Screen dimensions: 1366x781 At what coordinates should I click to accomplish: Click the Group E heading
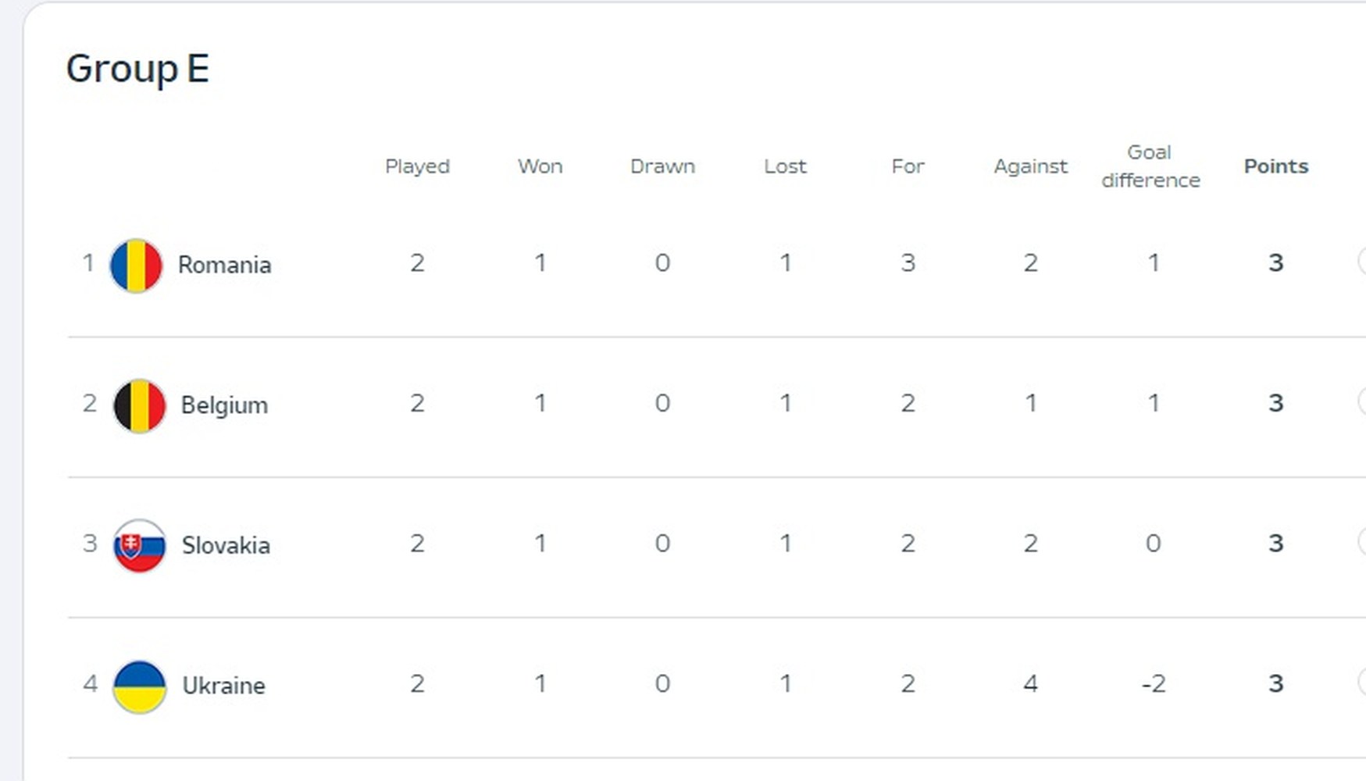point(137,70)
